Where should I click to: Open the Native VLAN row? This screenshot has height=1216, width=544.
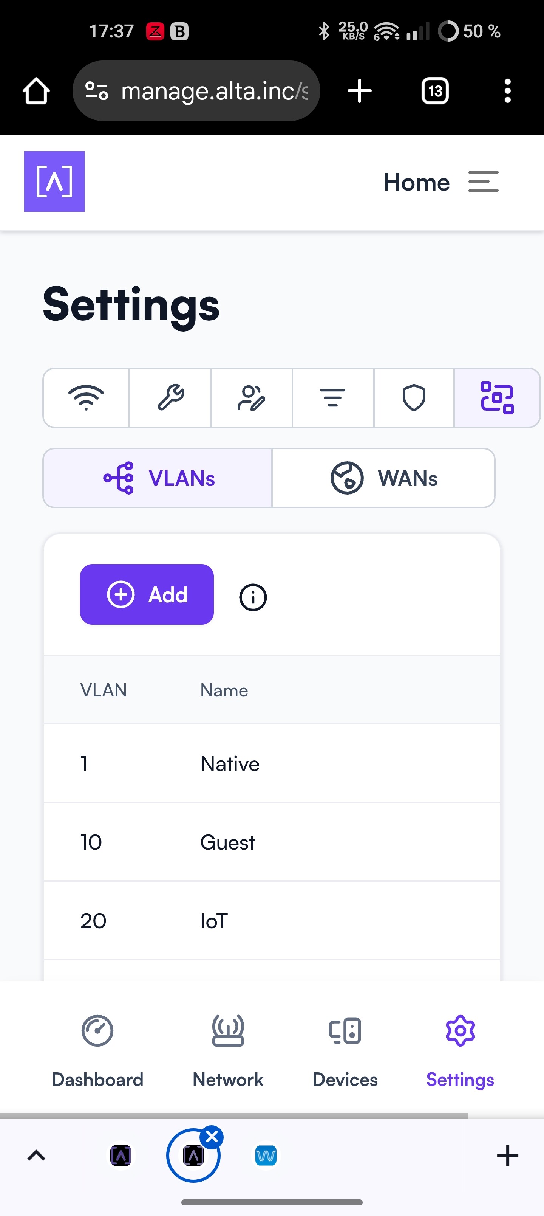272,763
